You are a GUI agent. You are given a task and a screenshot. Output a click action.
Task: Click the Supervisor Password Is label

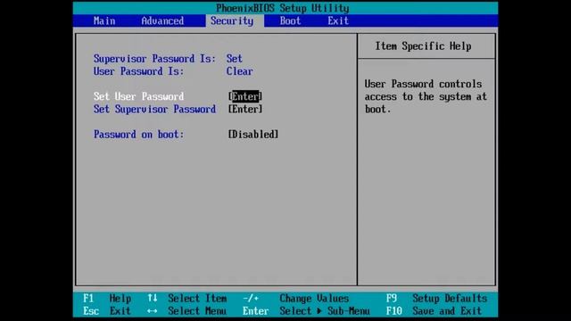pyautogui.click(x=154, y=59)
